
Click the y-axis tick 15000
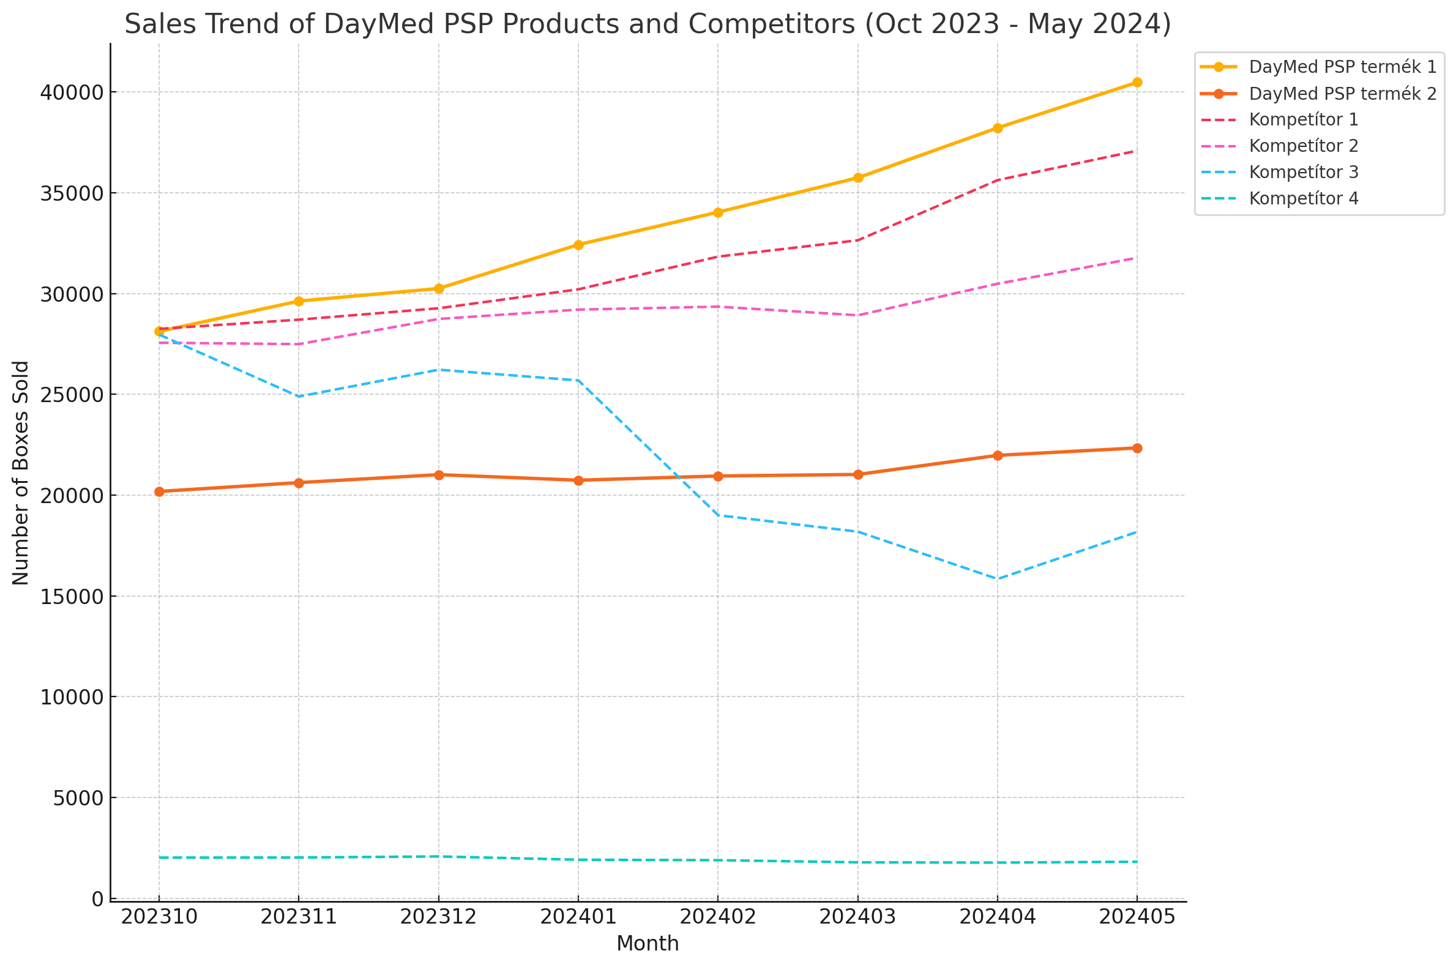pyautogui.click(x=72, y=597)
